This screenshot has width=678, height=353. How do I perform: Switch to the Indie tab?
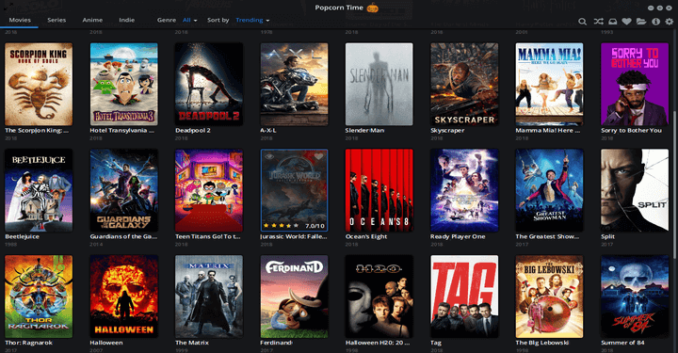pos(127,20)
